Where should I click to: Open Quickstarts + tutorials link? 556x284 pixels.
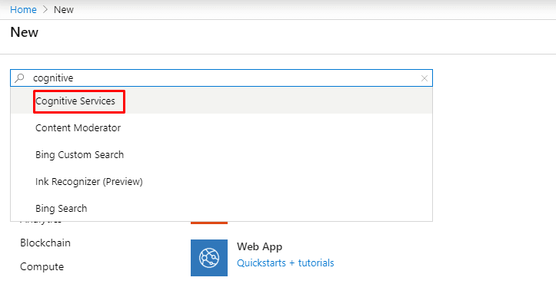[x=285, y=263]
